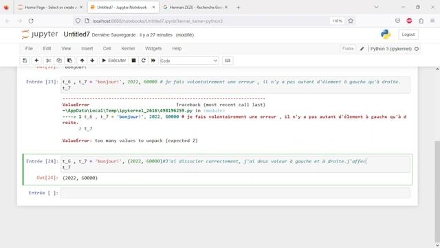Open Pocket save icon
Viewport: 440px width, 248px height.
tap(397, 21)
